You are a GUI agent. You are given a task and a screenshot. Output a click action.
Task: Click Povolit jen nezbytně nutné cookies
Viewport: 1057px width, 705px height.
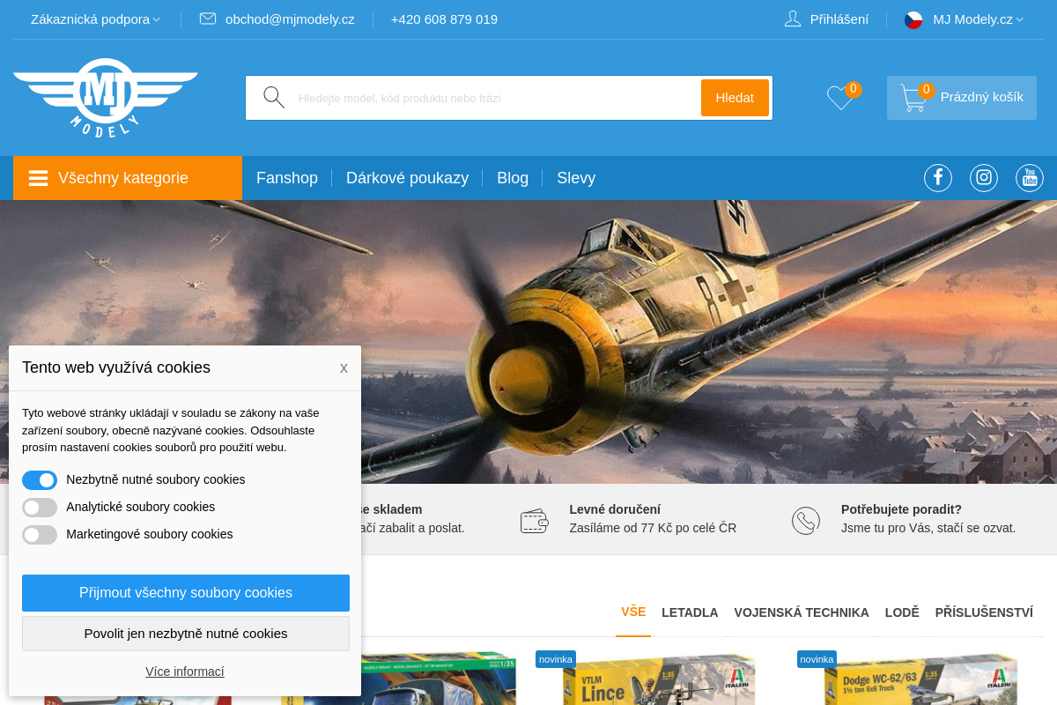point(186,634)
